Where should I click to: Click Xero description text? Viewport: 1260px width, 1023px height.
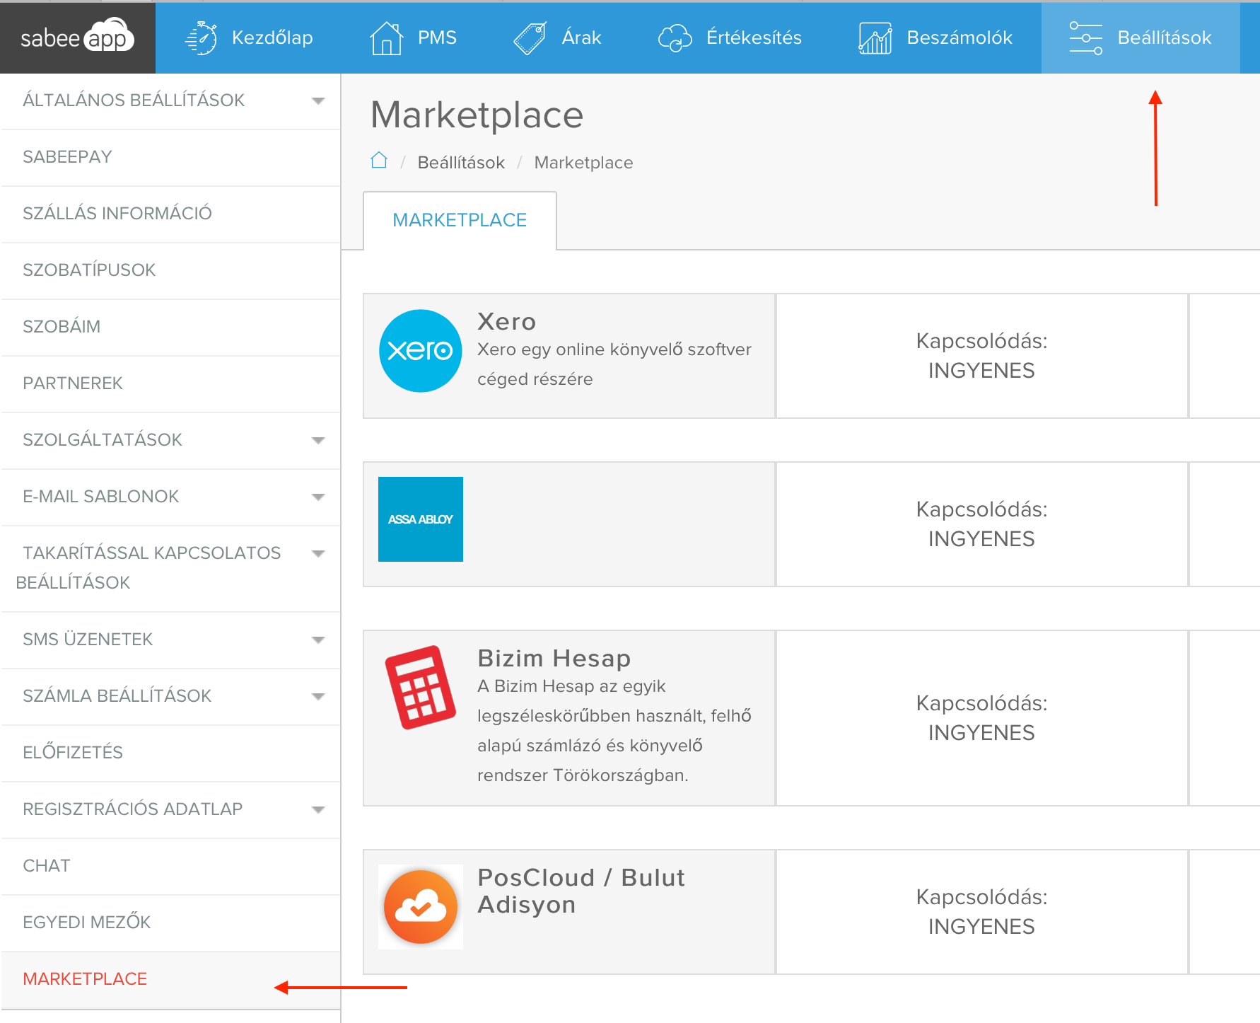point(614,364)
